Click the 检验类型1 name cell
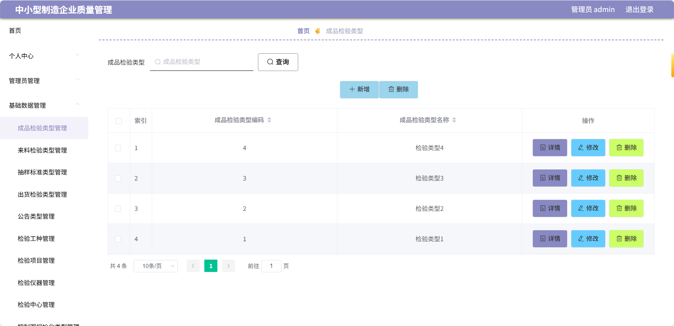 click(429, 239)
